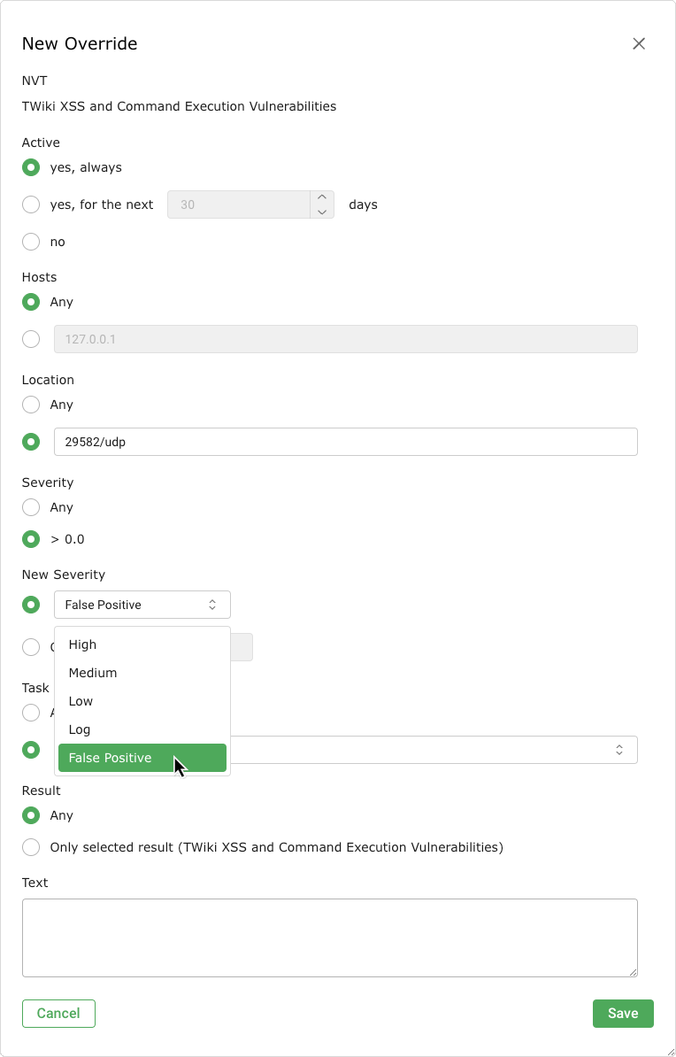Viewport: 676px width, 1057px height.
Task: Open the Task selection dropdown arrow
Action: (x=619, y=750)
